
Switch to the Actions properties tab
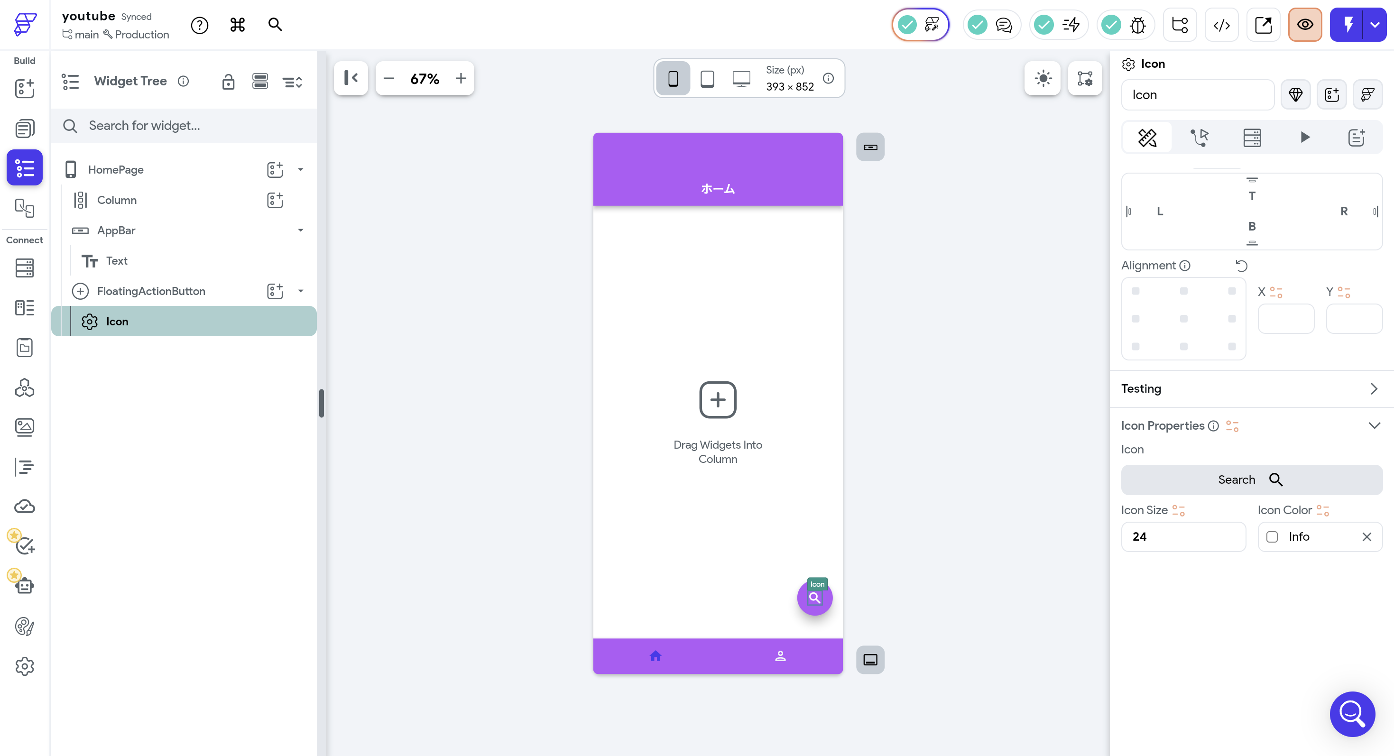(x=1199, y=138)
